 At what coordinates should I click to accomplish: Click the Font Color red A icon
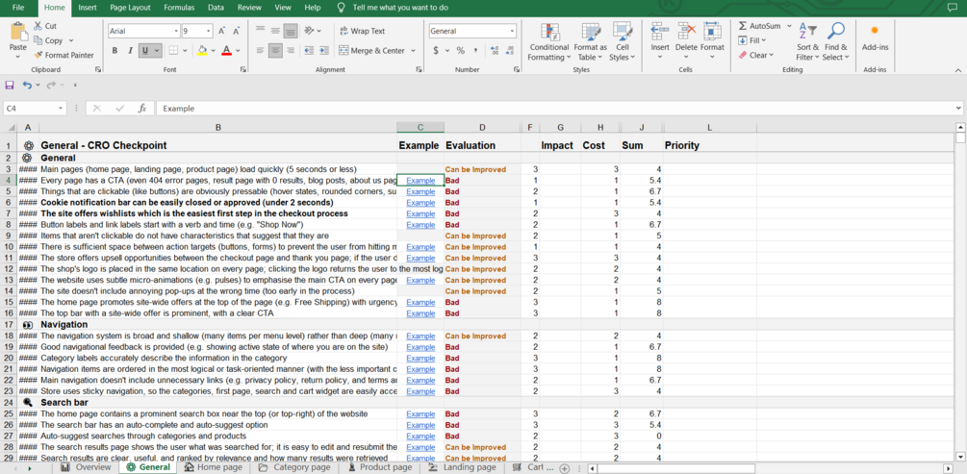[226, 51]
